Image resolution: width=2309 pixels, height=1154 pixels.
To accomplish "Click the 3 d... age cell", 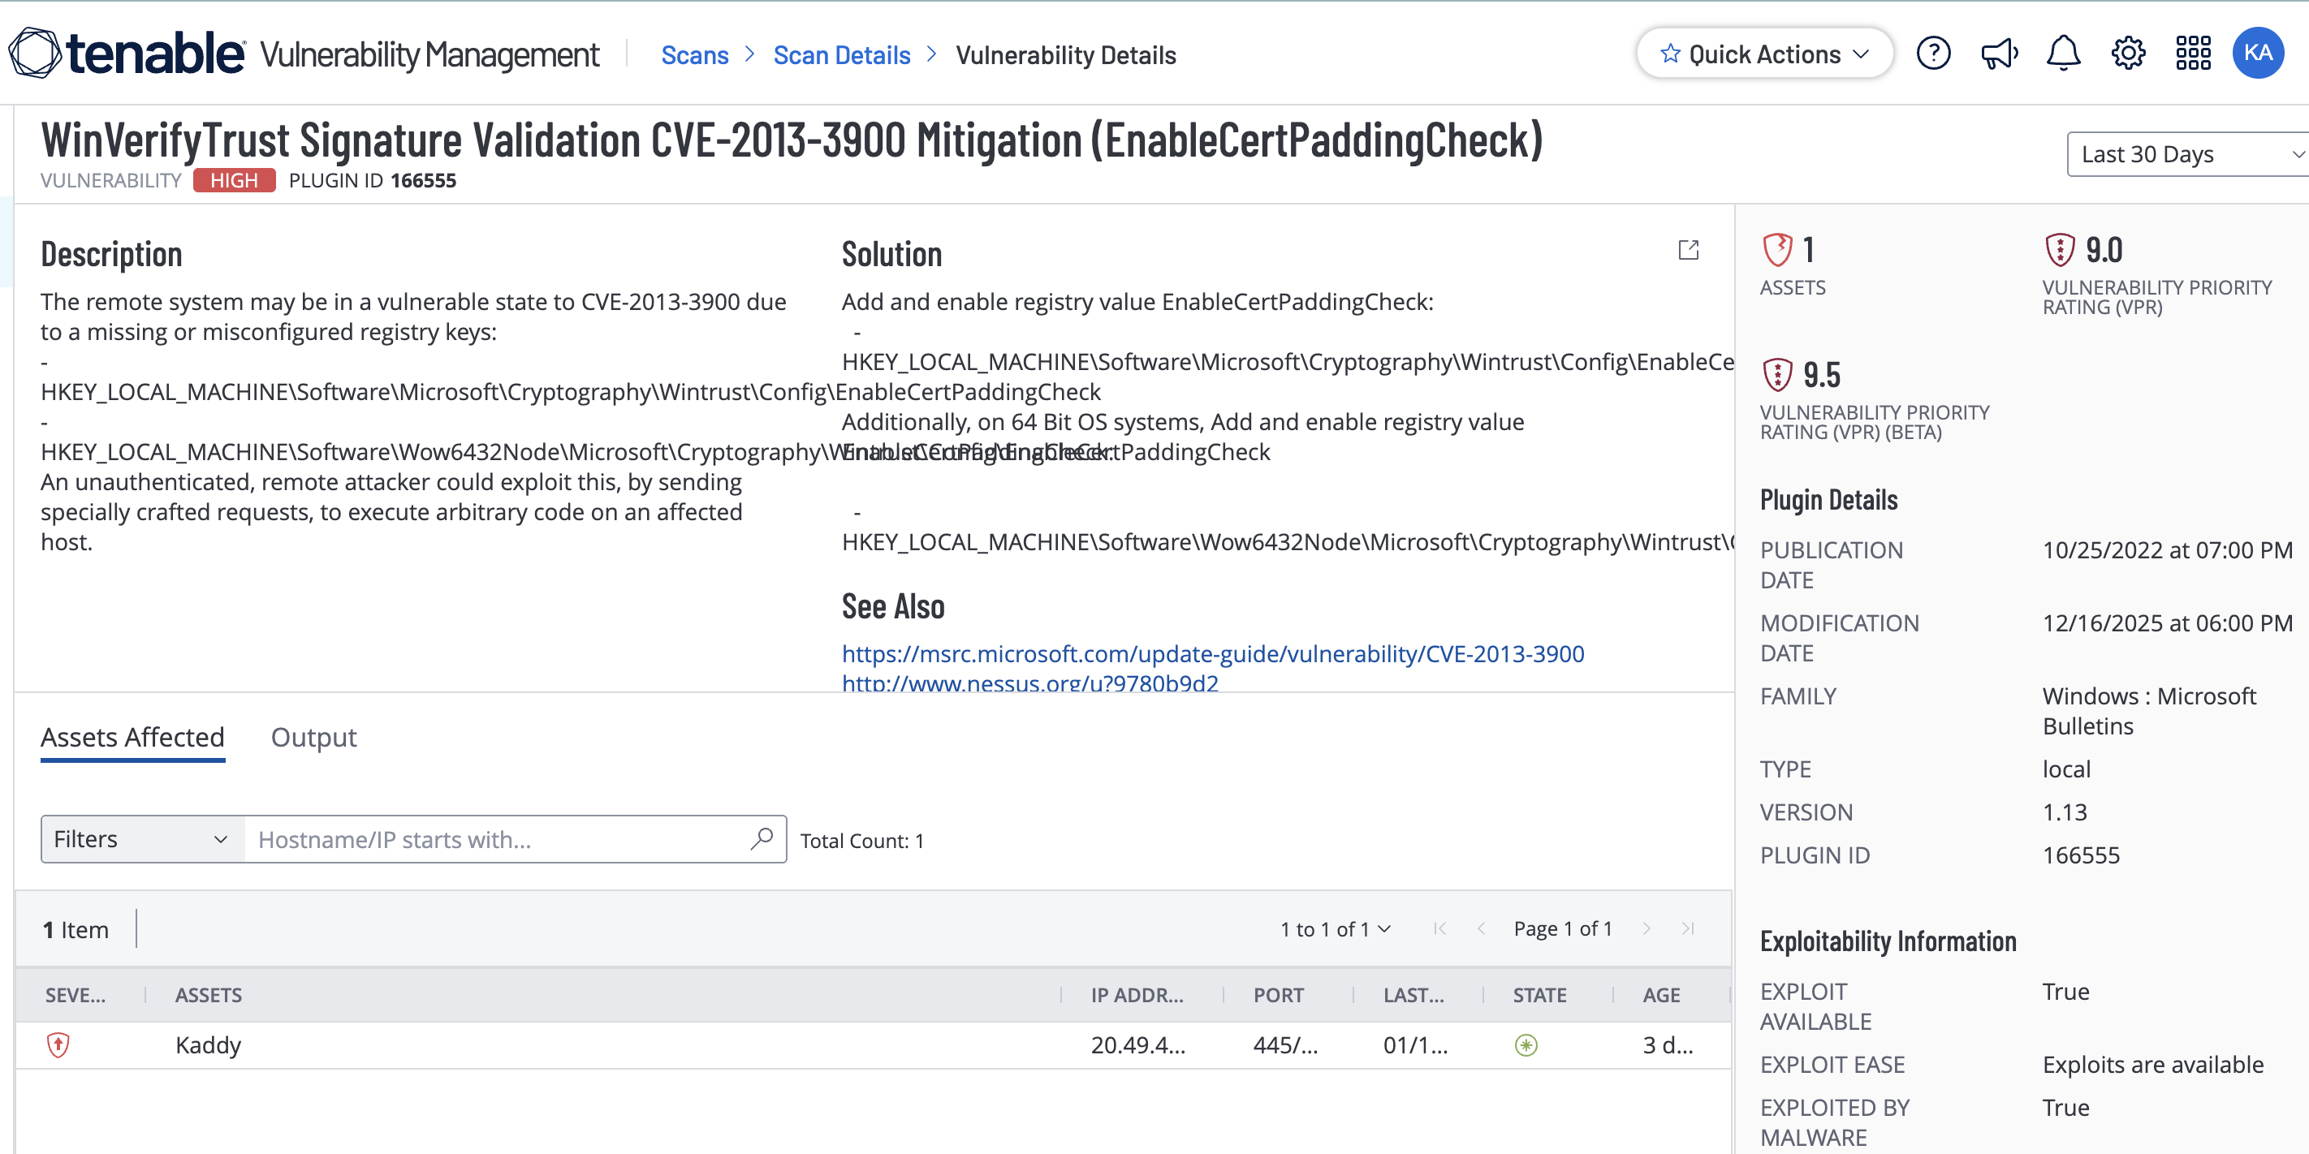I will (x=1668, y=1044).
